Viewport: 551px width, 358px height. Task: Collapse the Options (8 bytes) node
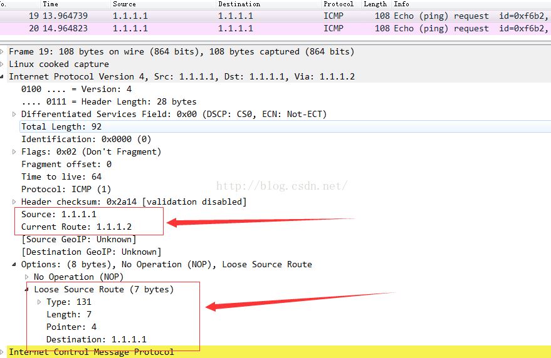(14, 265)
